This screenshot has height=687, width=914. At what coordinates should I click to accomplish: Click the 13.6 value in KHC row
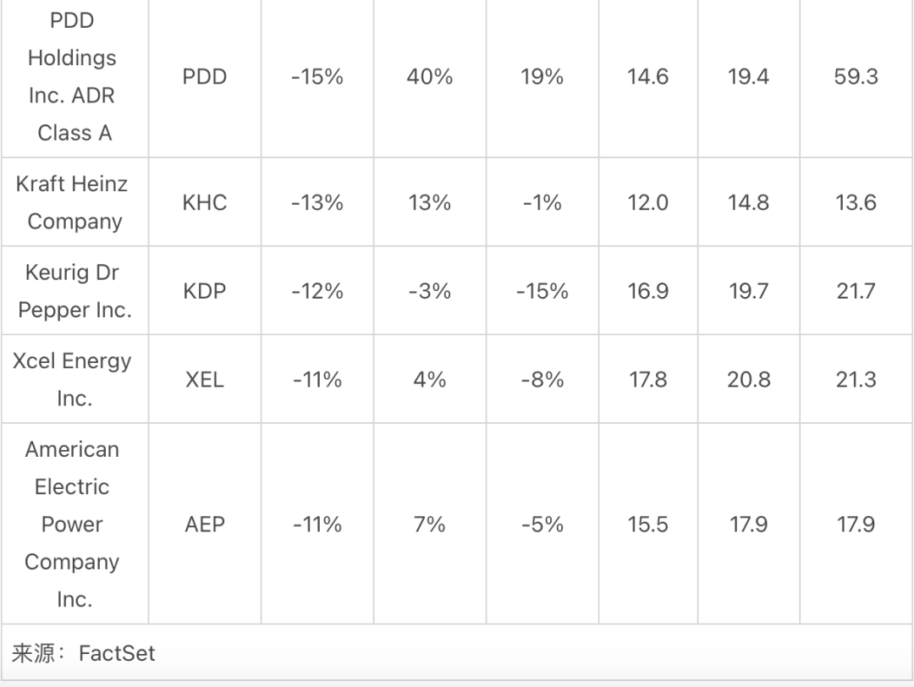856,203
